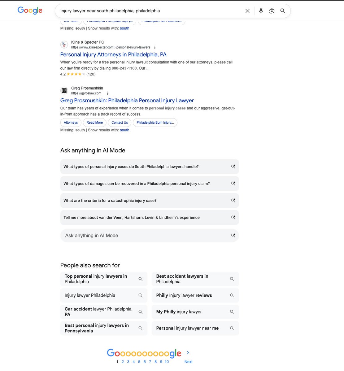Go to results page 10
The image size is (344, 371).
(x=167, y=362)
